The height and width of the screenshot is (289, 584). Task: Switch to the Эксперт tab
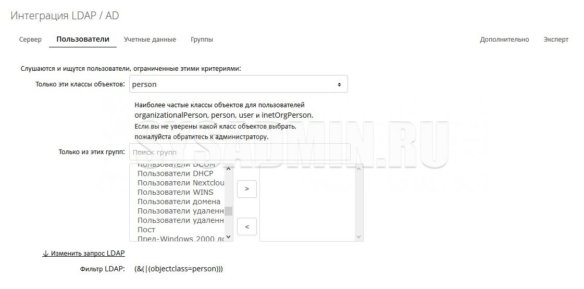(x=556, y=40)
